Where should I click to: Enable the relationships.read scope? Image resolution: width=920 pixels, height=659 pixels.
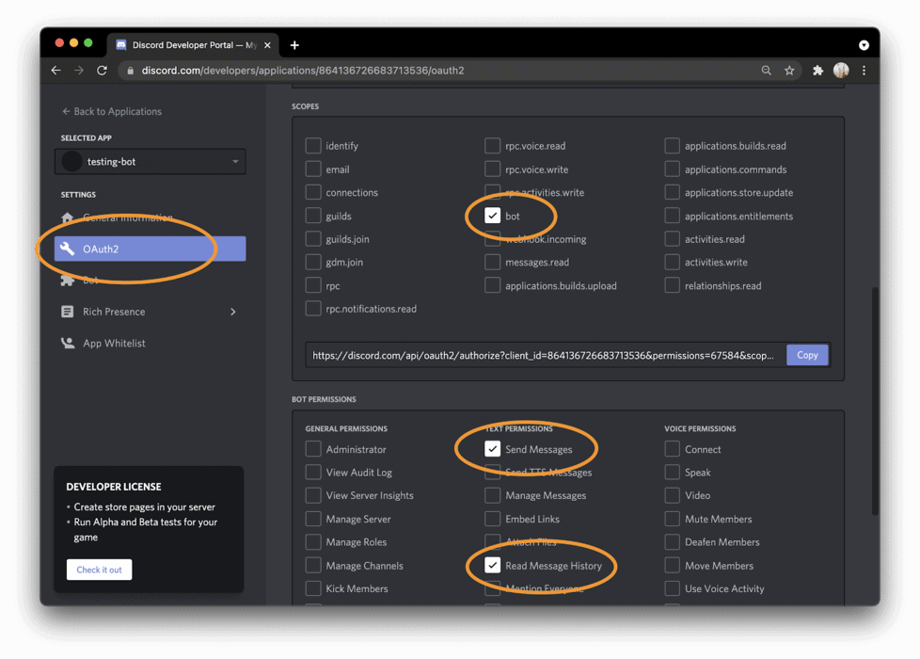tap(673, 285)
